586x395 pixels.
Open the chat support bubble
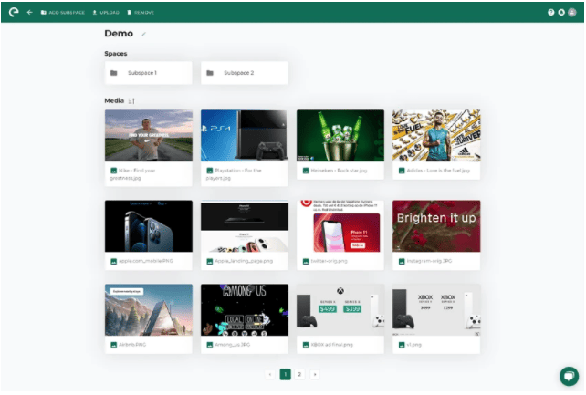point(570,376)
